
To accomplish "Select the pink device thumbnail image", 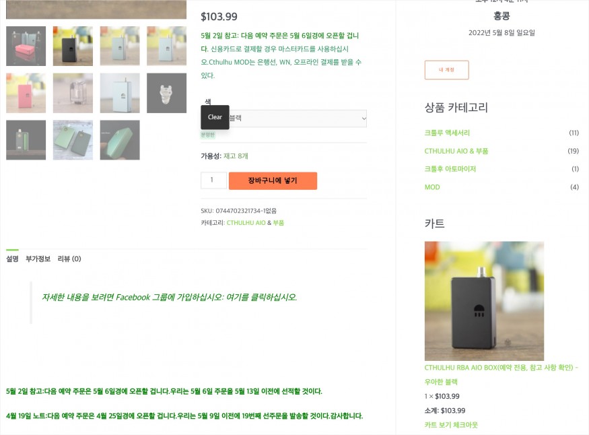I will tap(26, 93).
